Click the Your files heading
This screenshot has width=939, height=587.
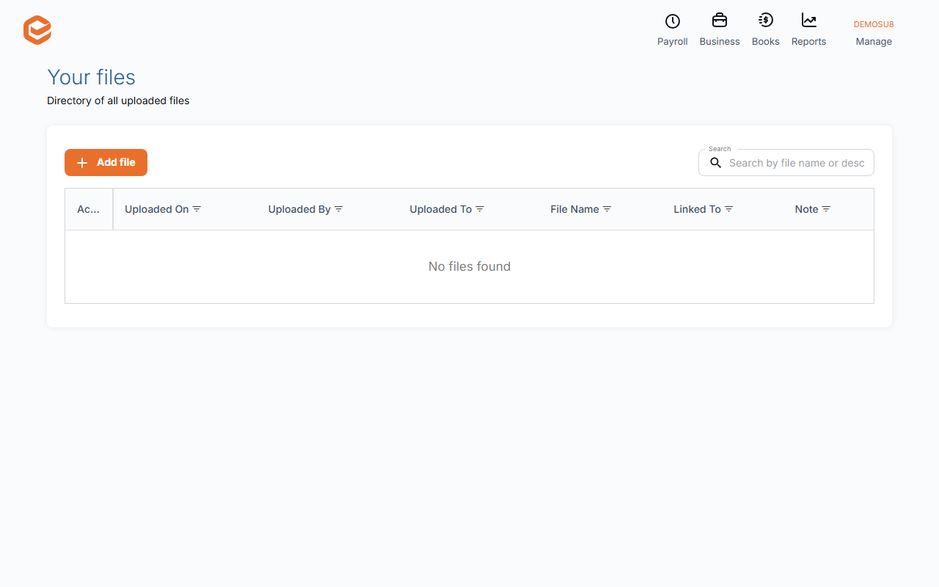[x=92, y=77]
